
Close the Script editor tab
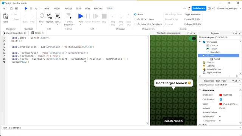click(43, 33)
